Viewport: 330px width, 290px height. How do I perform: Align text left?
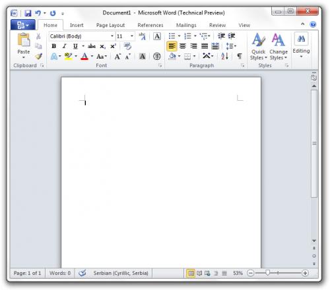(x=172, y=46)
